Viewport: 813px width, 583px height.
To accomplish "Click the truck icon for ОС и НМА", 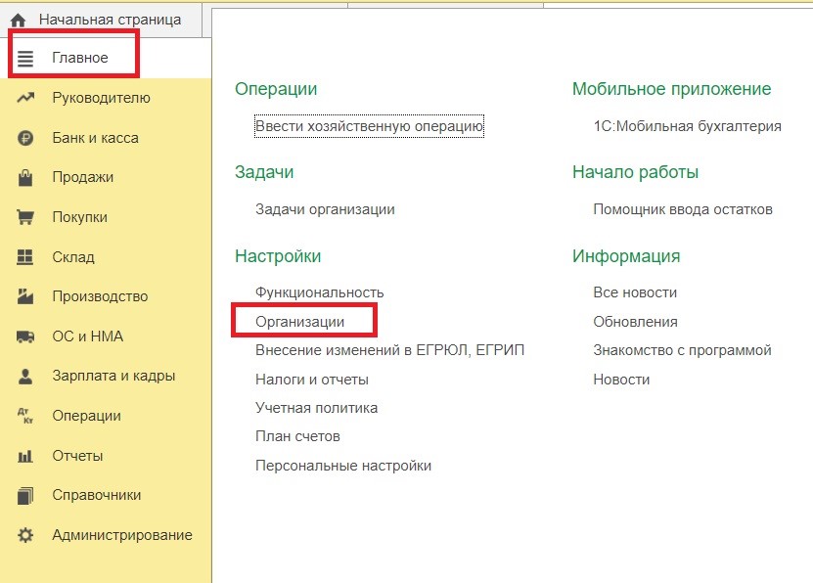I will 25,336.
